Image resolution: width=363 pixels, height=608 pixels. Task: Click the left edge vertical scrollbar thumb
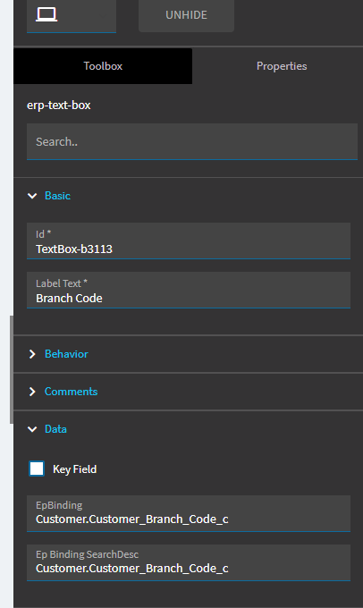[12, 369]
